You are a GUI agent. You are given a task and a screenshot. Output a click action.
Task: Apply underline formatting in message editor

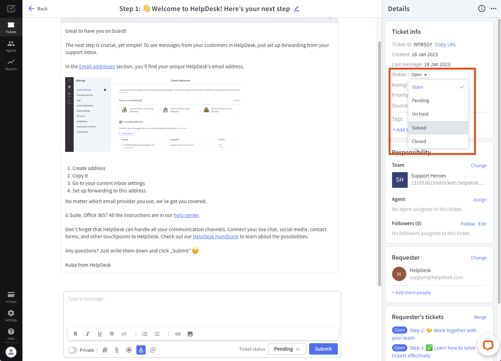pyautogui.click(x=100, y=334)
